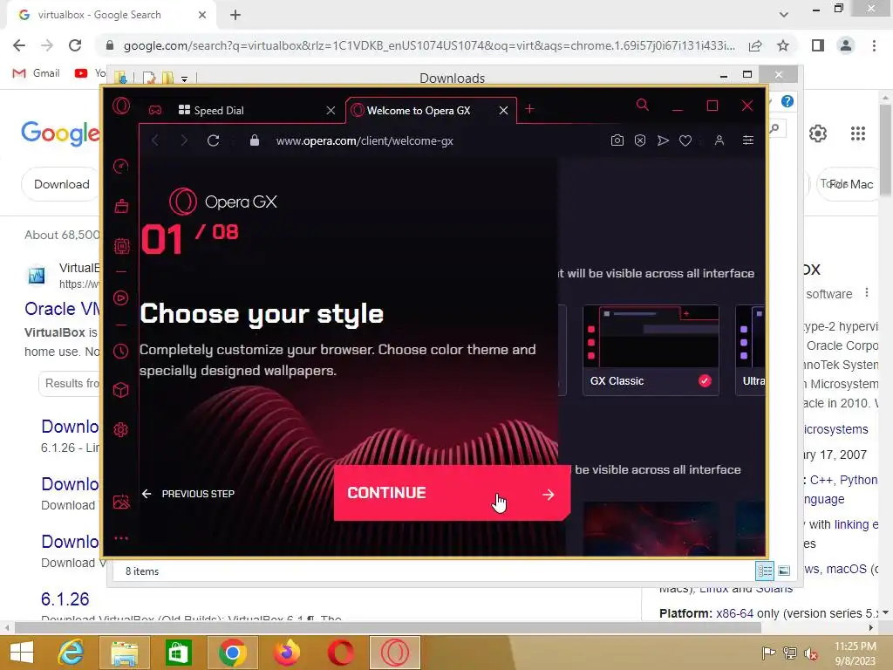Switch Downloads window to large icons view
The height and width of the screenshot is (670, 893).
(784, 571)
